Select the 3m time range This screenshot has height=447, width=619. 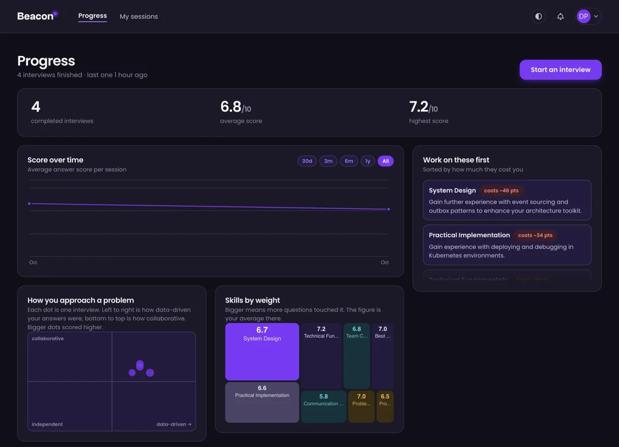coord(328,161)
